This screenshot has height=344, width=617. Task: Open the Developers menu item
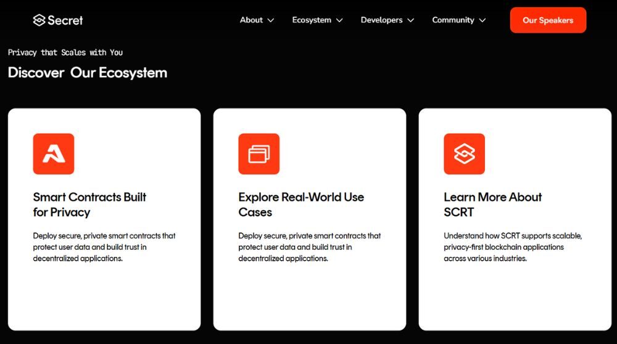pyautogui.click(x=381, y=20)
